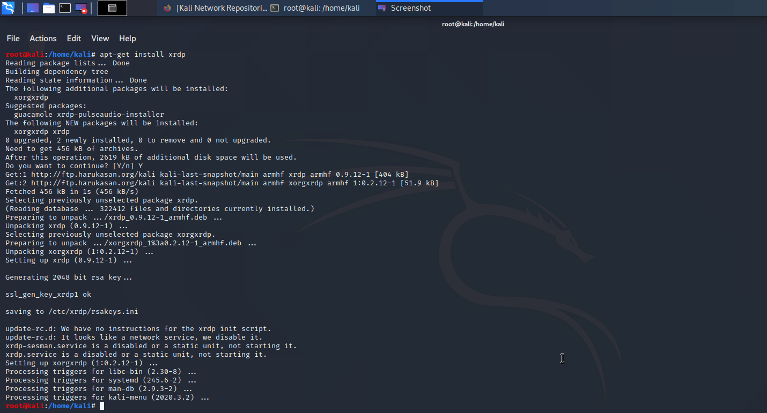Click the line Generating 2048 bit rsa key
This screenshot has height=413, width=767.
click(69, 277)
